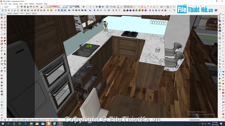Activate the Rotate tool
The height and width of the screenshot is (126, 225).
point(2,41)
